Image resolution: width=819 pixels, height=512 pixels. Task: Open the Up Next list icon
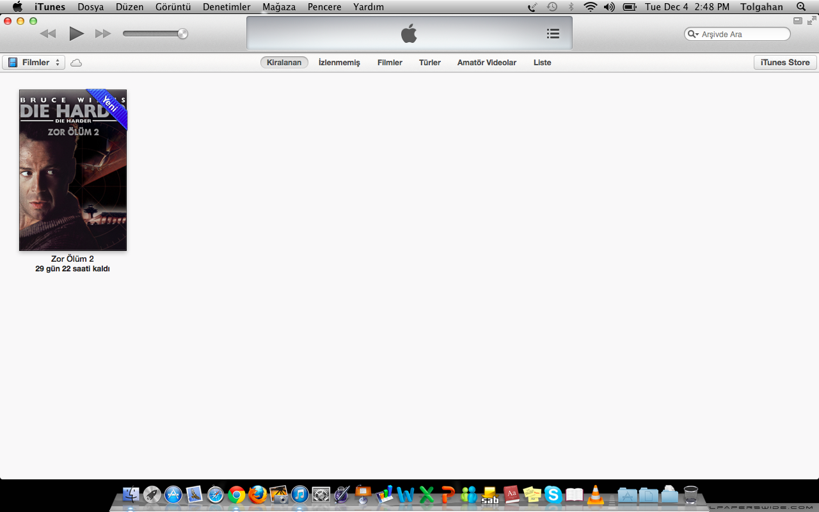[x=553, y=34]
